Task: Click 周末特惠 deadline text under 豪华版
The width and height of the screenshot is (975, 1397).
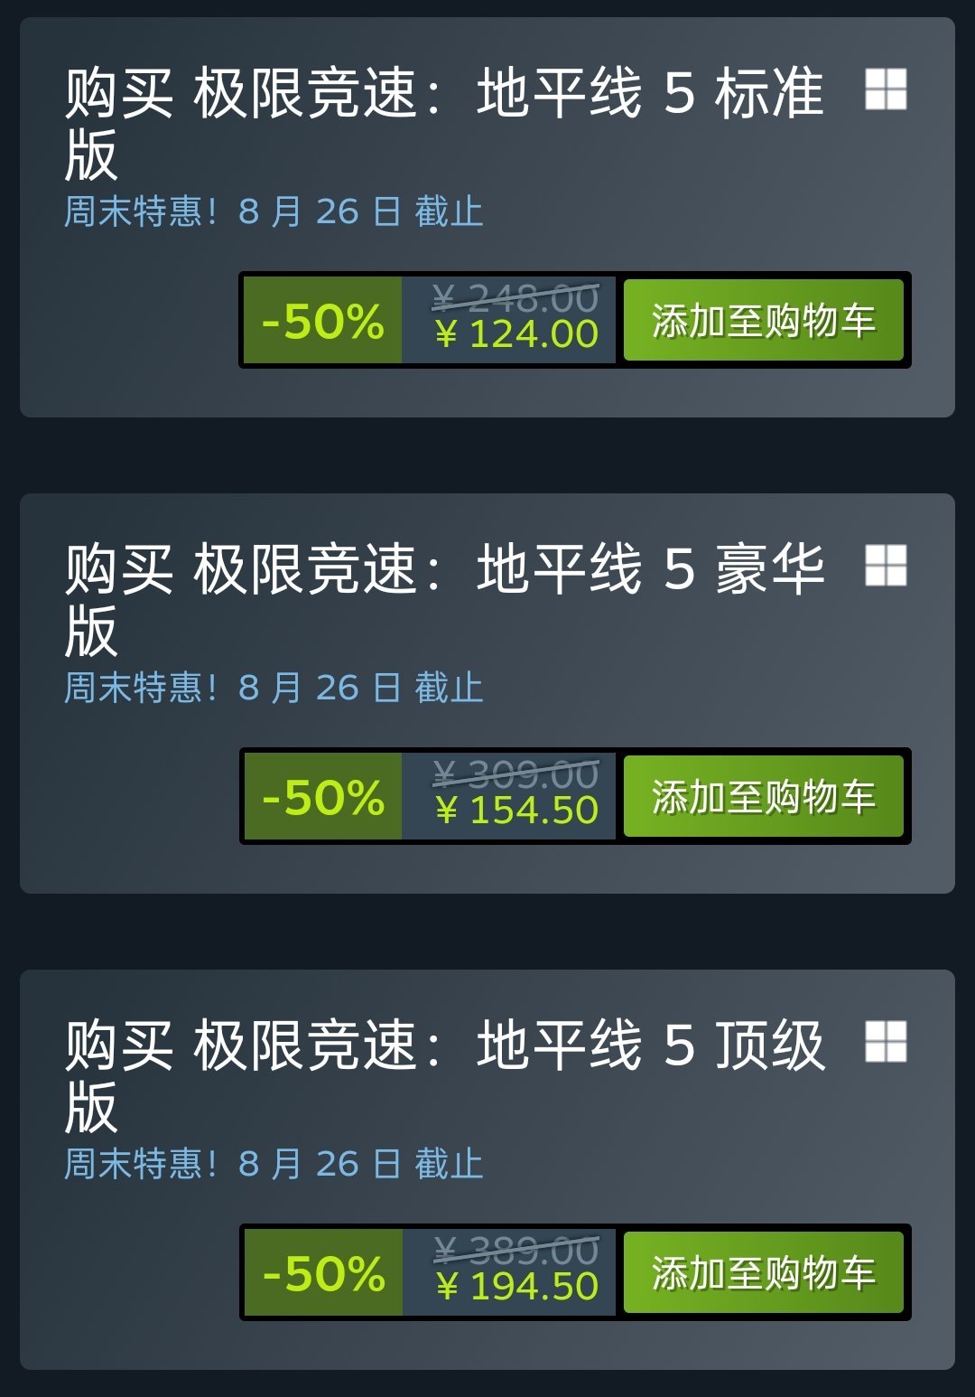Action: pyautogui.click(x=274, y=688)
